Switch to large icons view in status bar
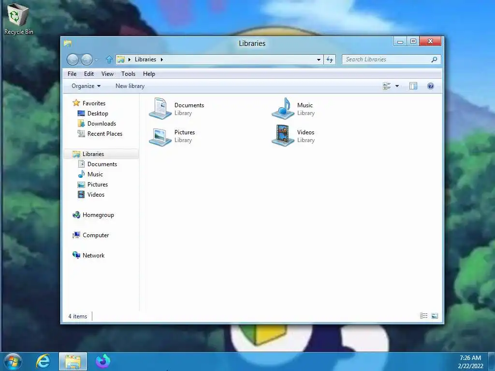495x371 pixels. pos(435,316)
